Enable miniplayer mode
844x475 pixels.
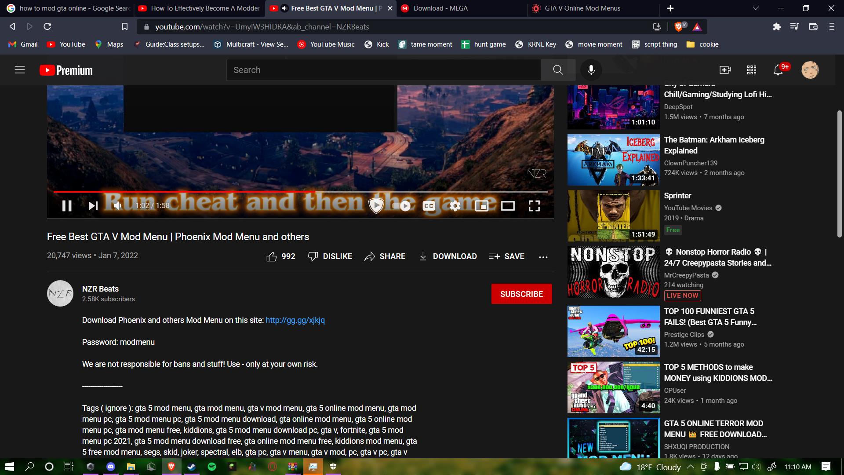(x=481, y=206)
